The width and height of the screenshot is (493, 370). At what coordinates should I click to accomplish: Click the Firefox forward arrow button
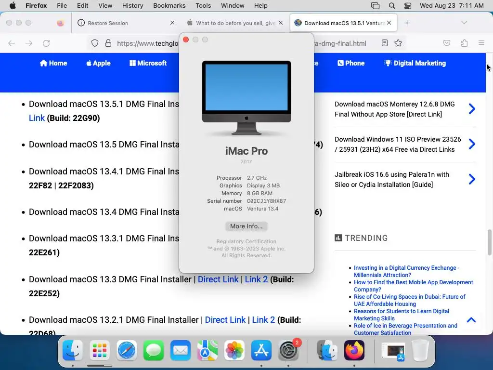pos(29,43)
